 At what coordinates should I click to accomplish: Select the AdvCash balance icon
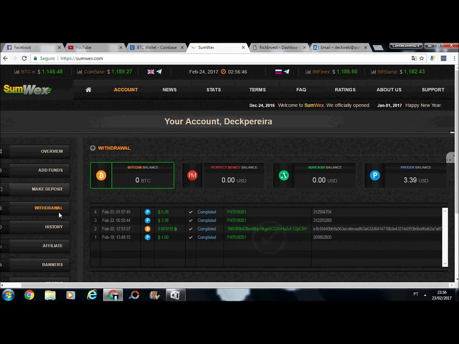284,175
